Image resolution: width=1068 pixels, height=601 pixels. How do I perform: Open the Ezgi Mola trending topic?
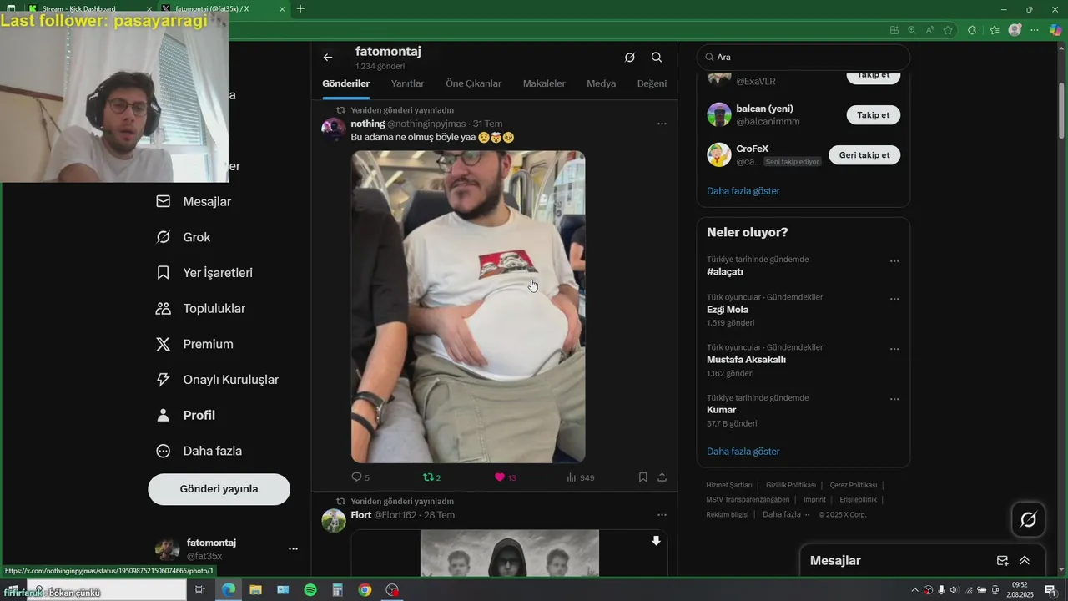point(728,310)
